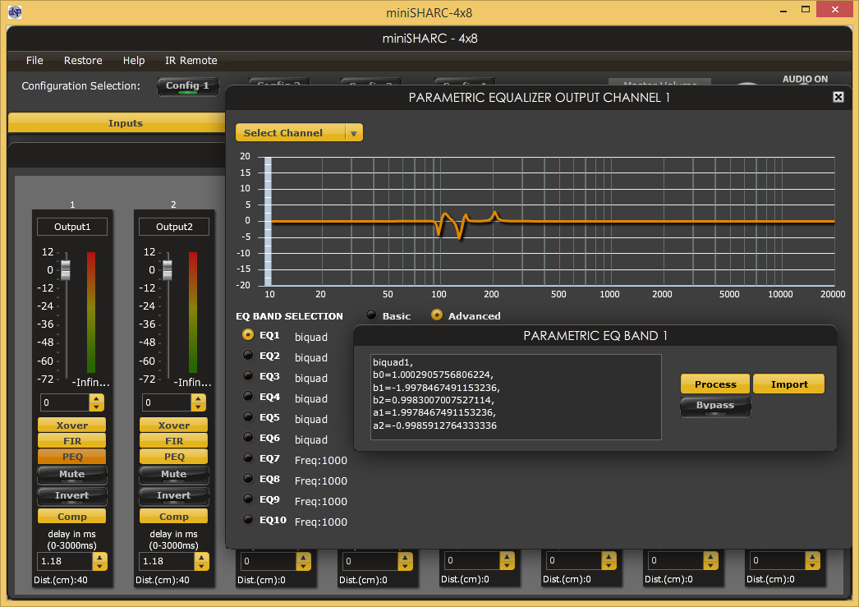Decrease Output2 gain with down arrow
This screenshot has height=607, width=859.
point(198,407)
